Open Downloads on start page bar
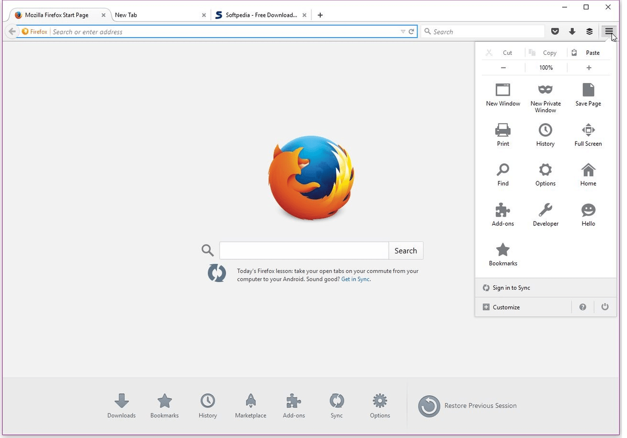Viewport: 627px width, 438px height. click(x=121, y=406)
